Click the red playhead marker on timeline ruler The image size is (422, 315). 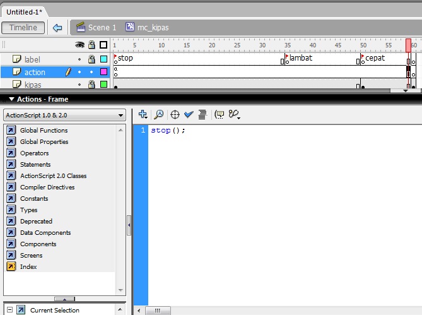pos(408,45)
